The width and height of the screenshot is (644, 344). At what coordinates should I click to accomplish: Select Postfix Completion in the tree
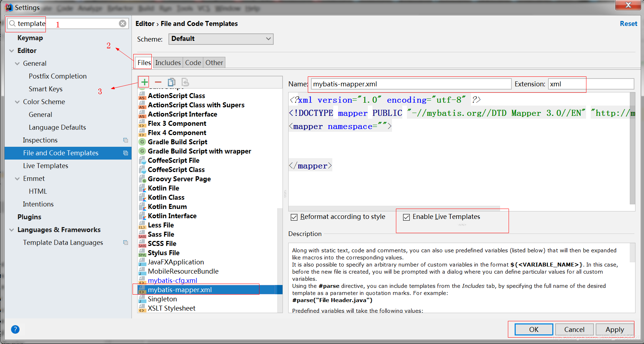[x=58, y=76]
